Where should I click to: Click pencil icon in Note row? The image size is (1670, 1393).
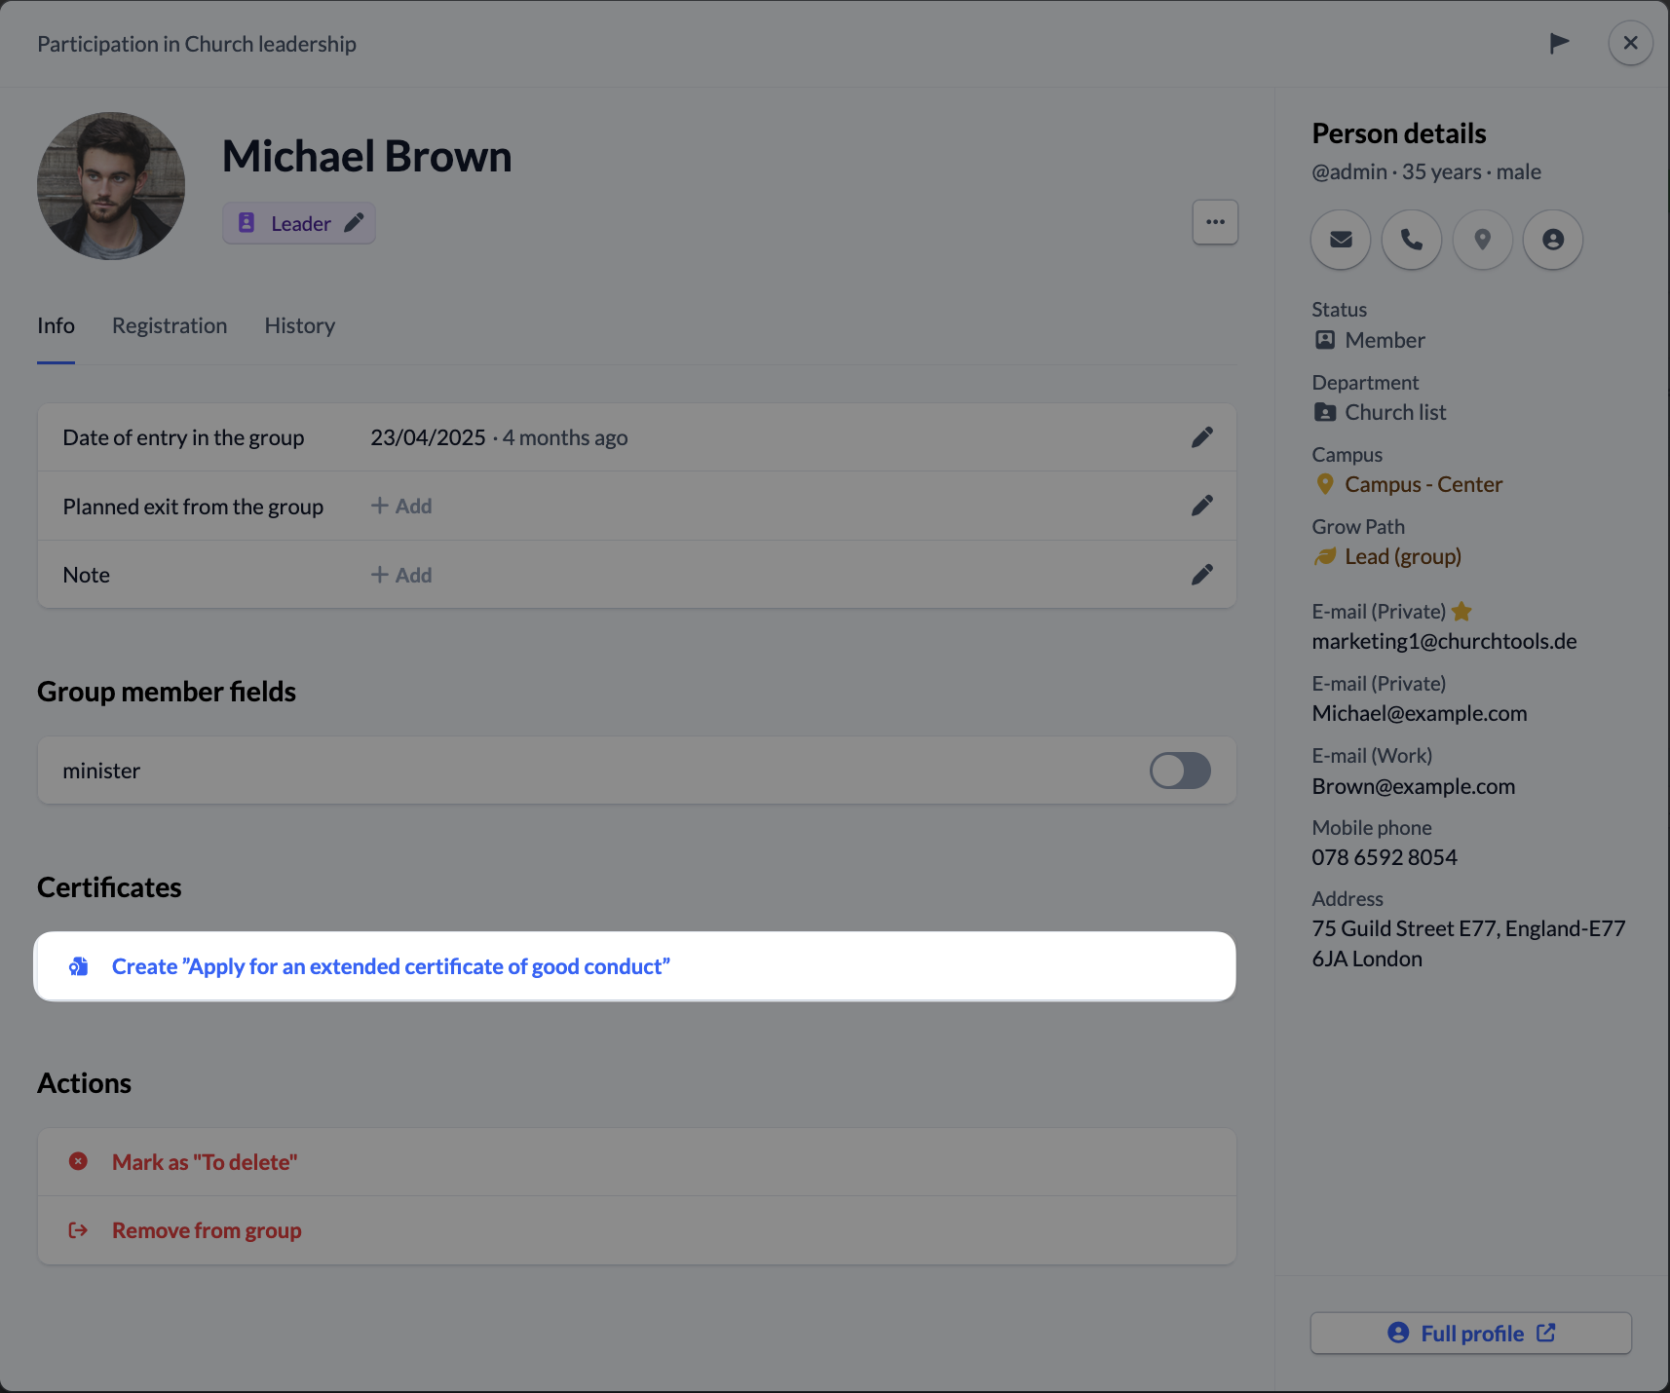[1202, 575]
